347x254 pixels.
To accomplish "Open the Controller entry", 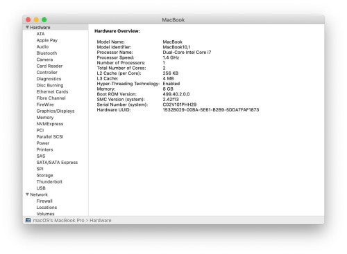I will pos(47,73).
